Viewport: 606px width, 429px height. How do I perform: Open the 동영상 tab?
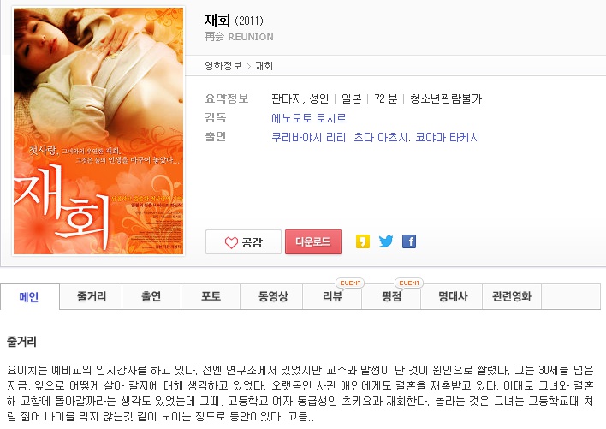click(271, 297)
